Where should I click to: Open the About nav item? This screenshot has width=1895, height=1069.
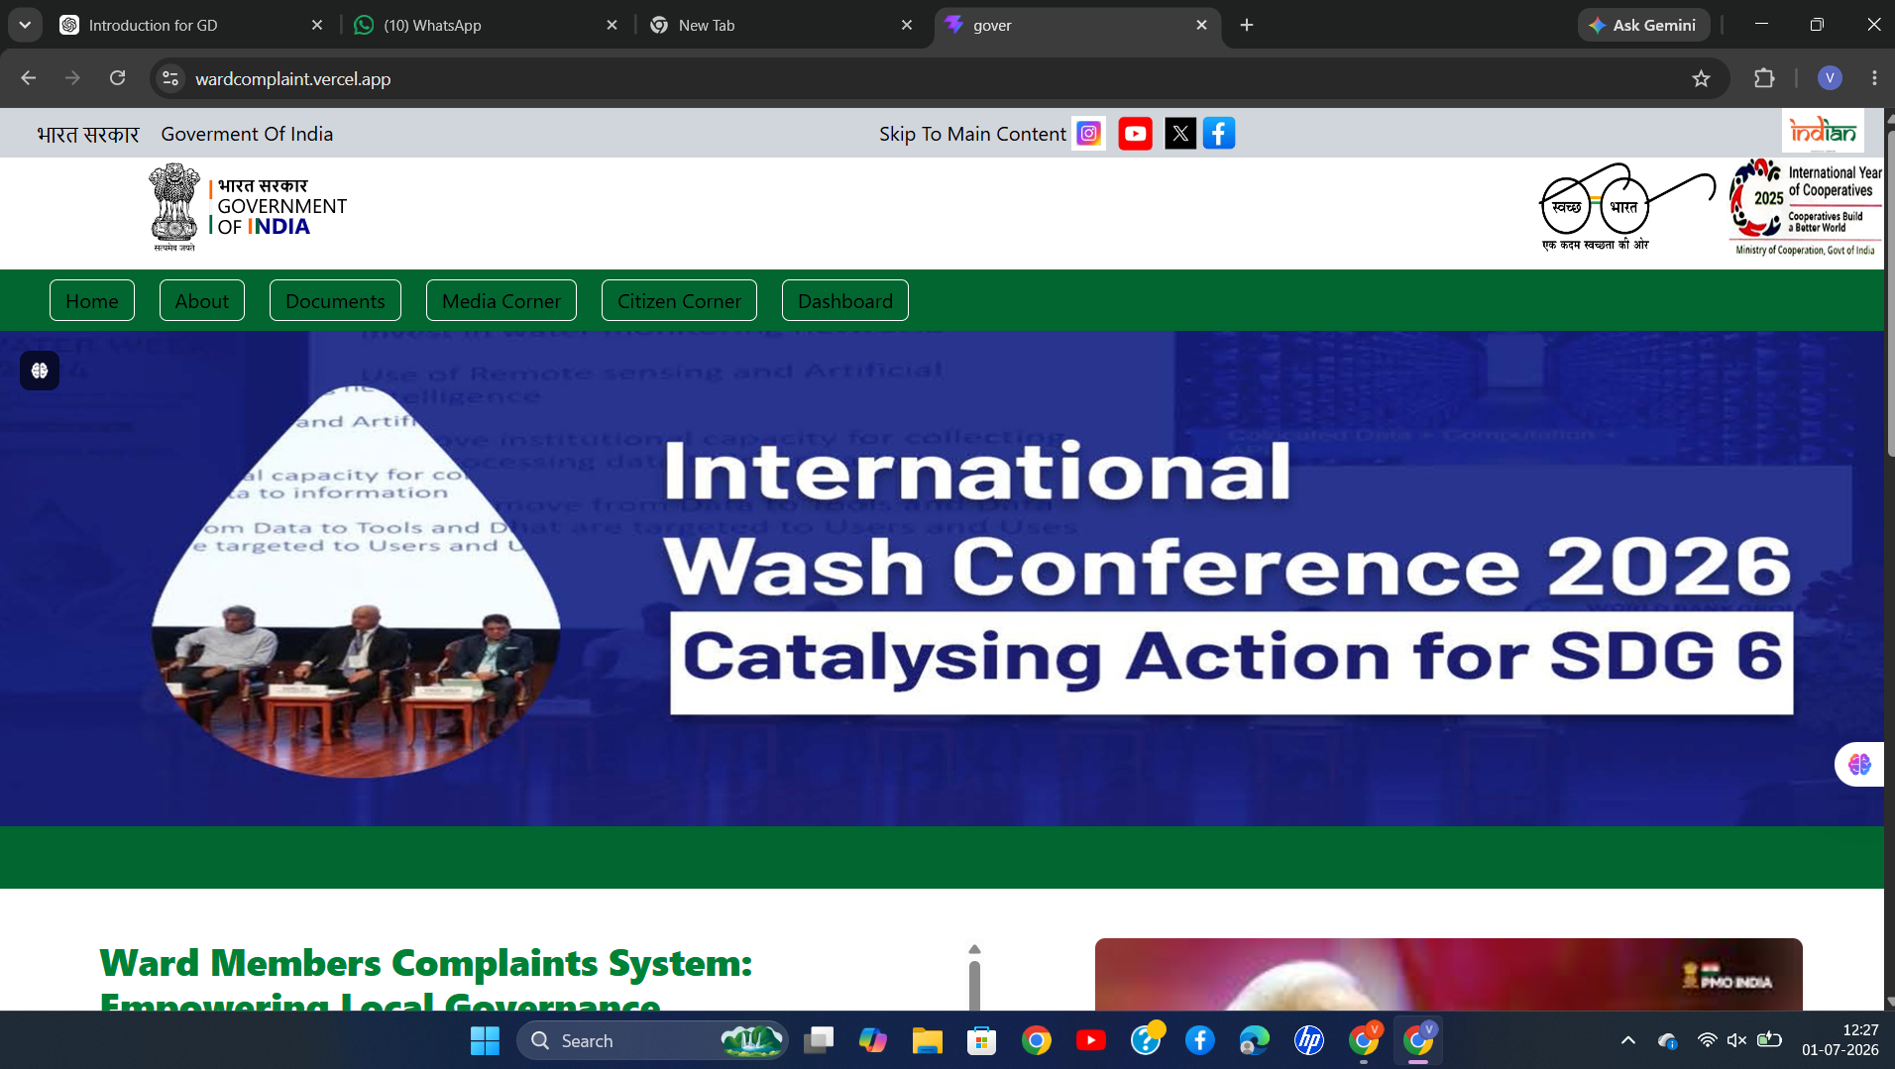pos(201,300)
